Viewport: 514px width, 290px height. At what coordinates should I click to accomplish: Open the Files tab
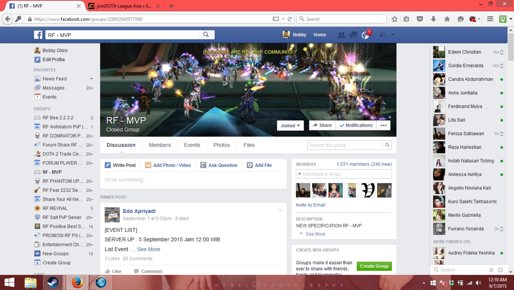[249, 145]
